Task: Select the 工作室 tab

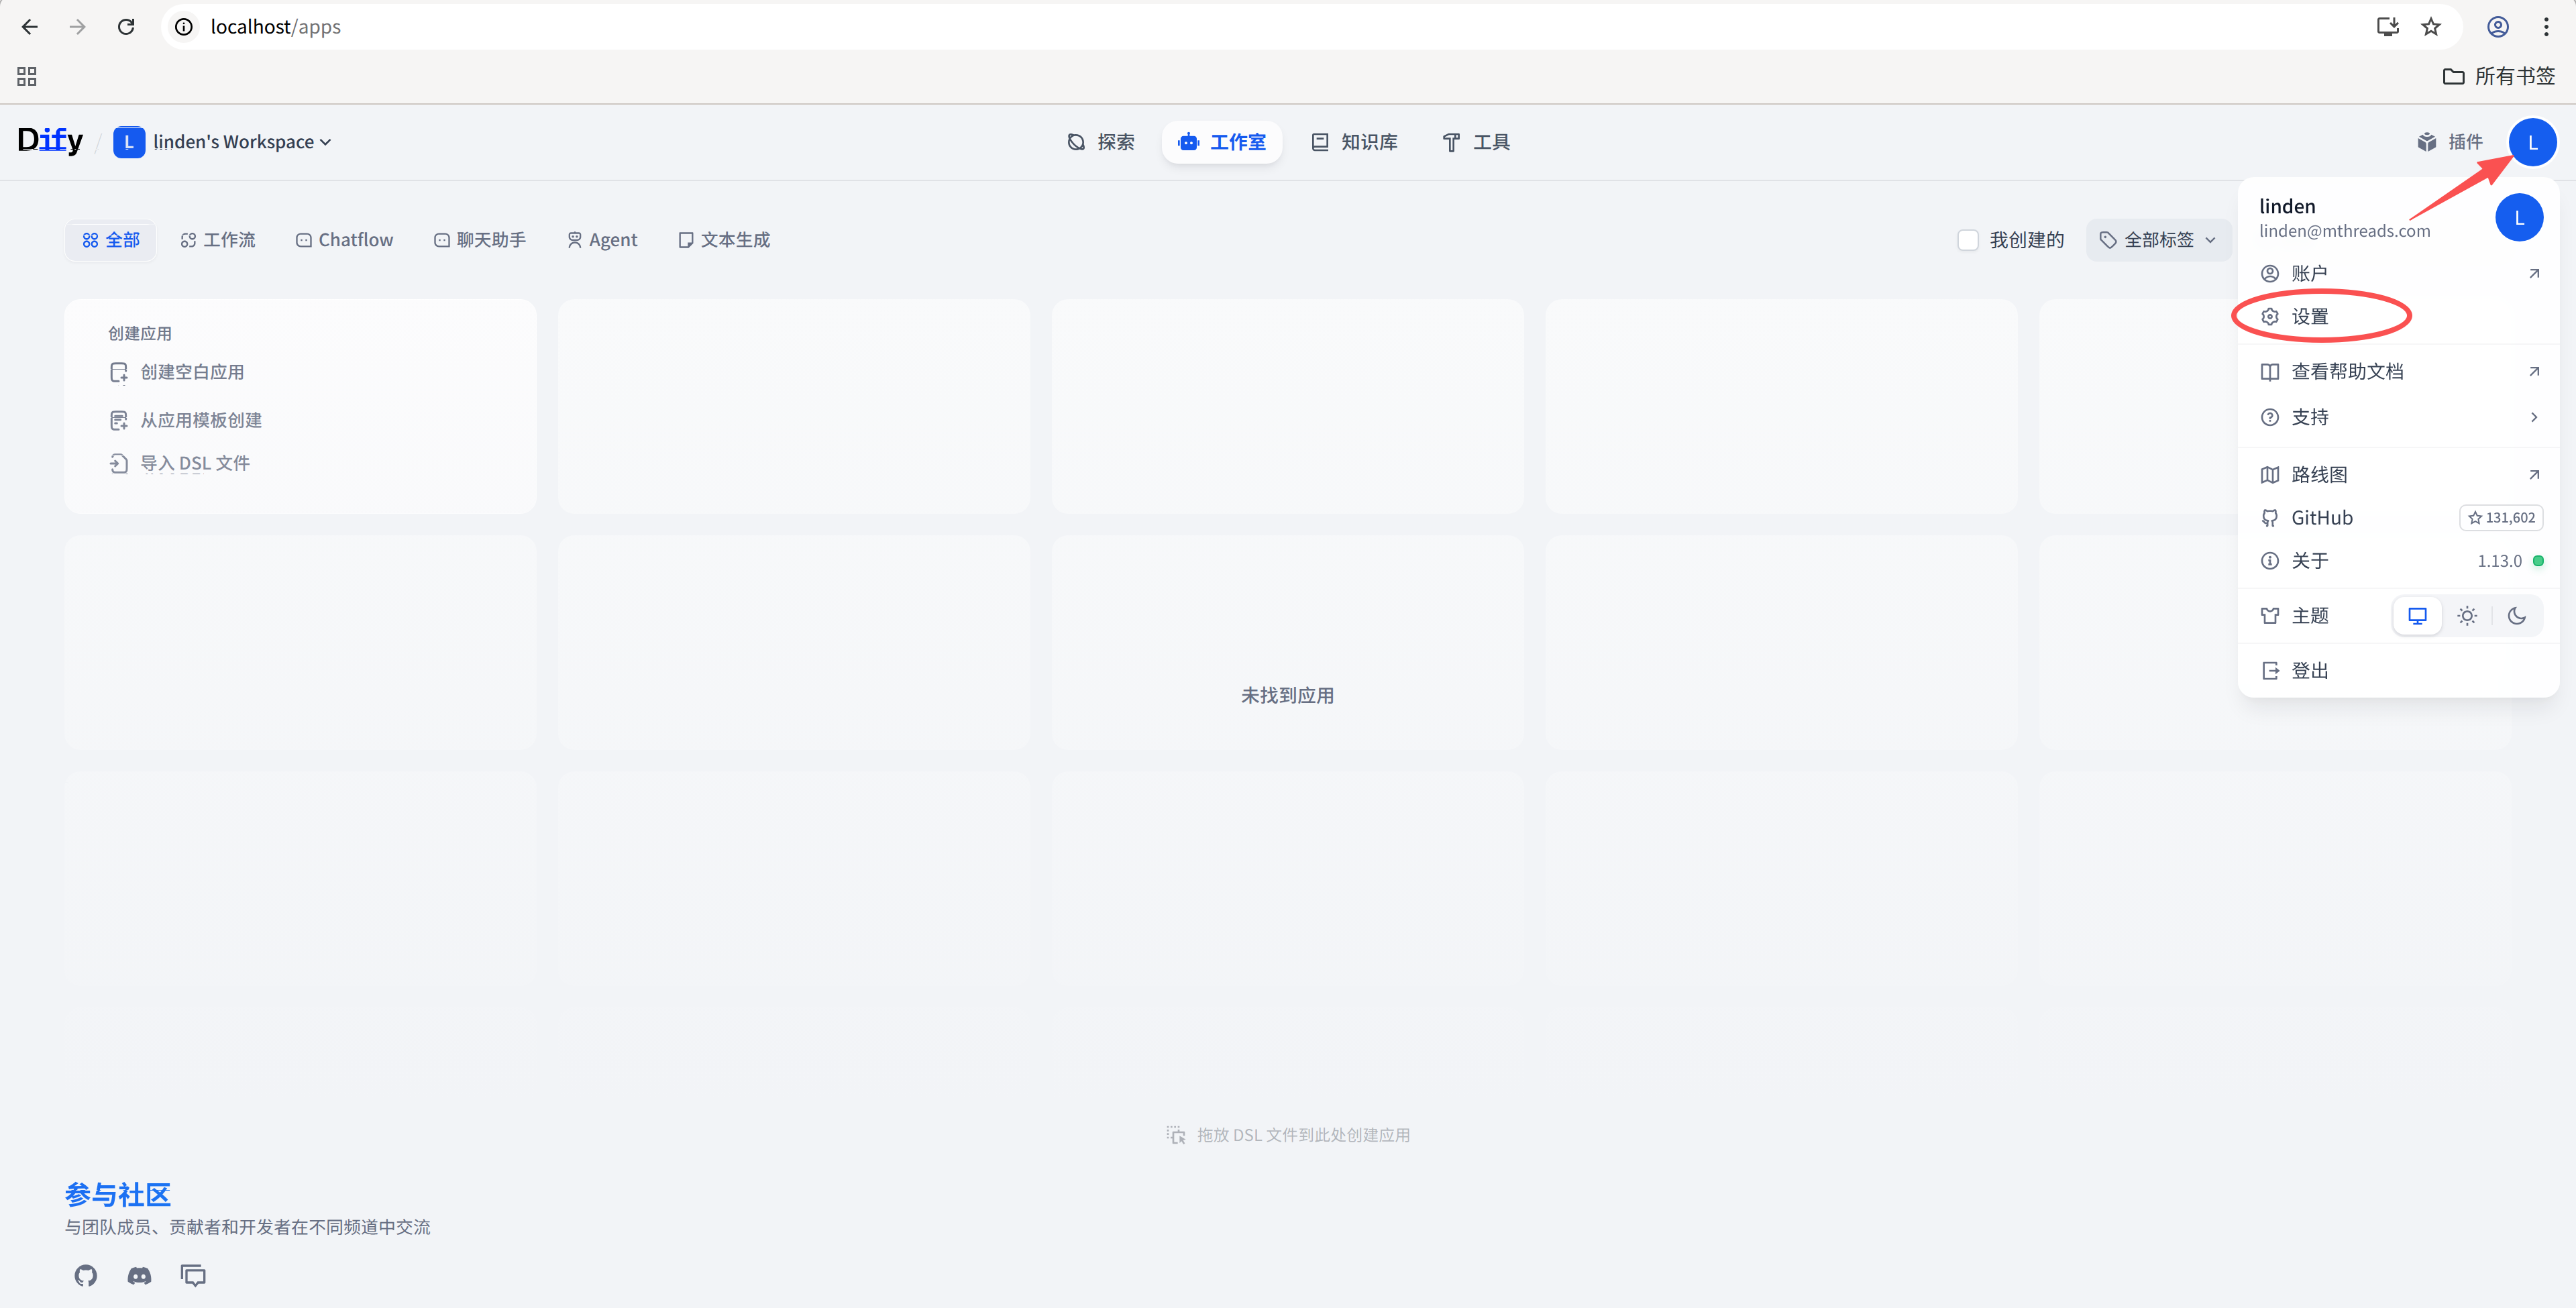Action: [x=1222, y=142]
